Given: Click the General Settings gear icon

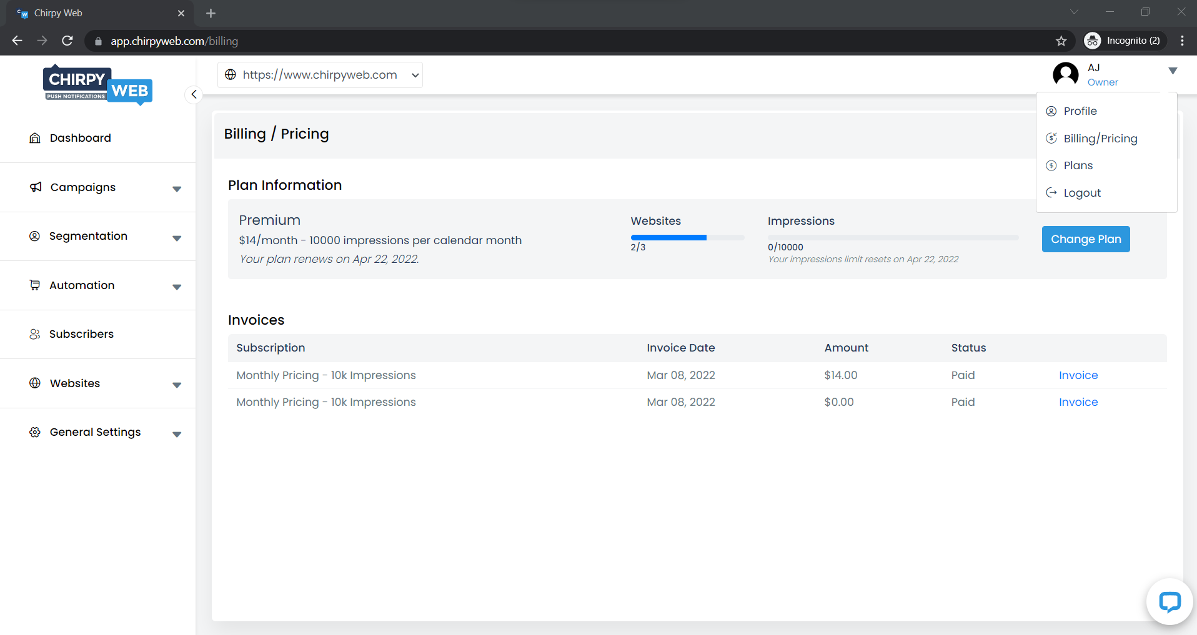Looking at the screenshot, I should 35,432.
